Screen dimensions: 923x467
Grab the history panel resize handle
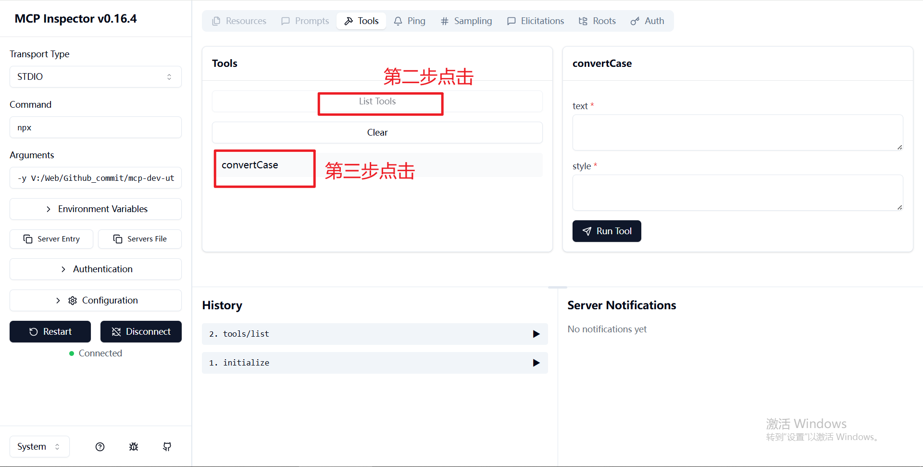(x=558, y=287)
